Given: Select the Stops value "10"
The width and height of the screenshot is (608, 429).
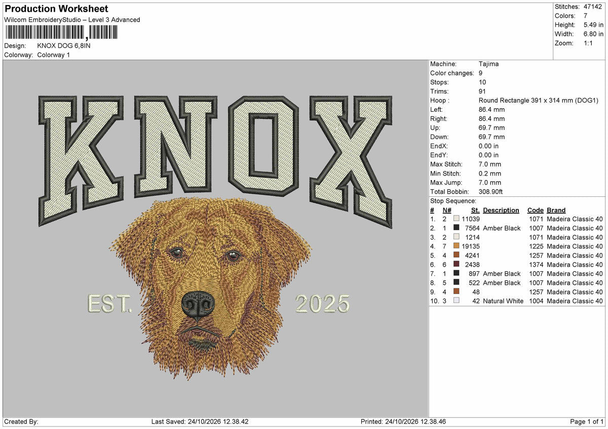Looking at the screenshot, I should [x=482, y=82].
